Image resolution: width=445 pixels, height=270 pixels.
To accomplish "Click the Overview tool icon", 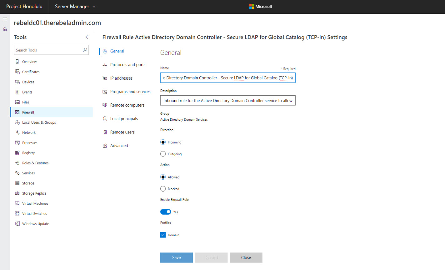I will pos(17,62).
